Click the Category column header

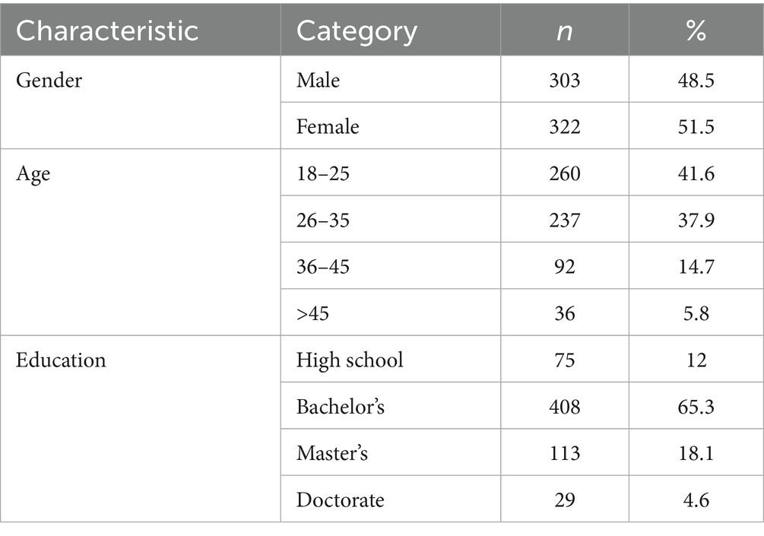coord(357,30)
